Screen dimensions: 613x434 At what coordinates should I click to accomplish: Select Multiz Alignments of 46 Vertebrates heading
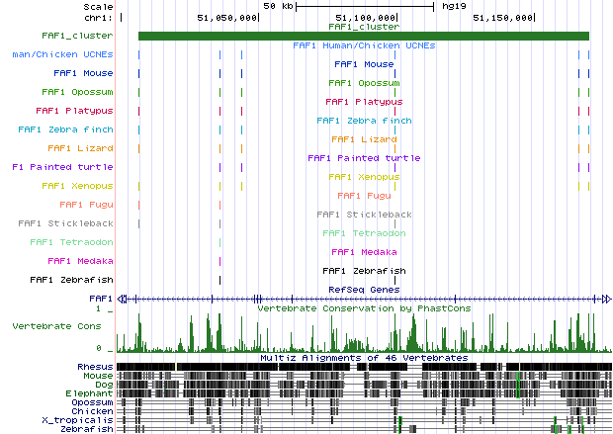point(363,357)
